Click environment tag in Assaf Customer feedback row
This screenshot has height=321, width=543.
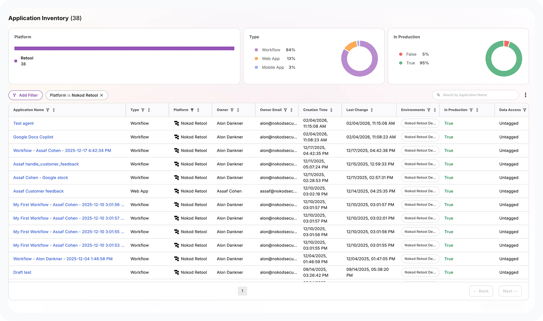click(x=420, y=191)
